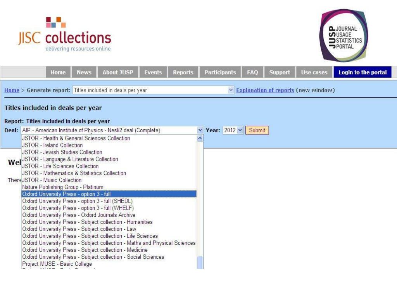The image size is (397, 298).
Task: Open the Use cases tab
Action: coord(314,72)
